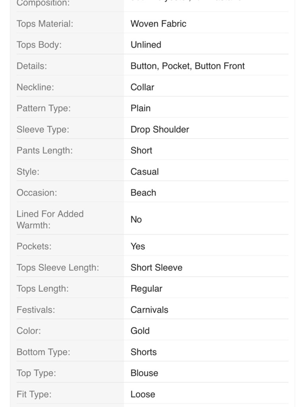Select the Tops Material label
This screenshot has width=305, height=407.
tap(45, 24)
